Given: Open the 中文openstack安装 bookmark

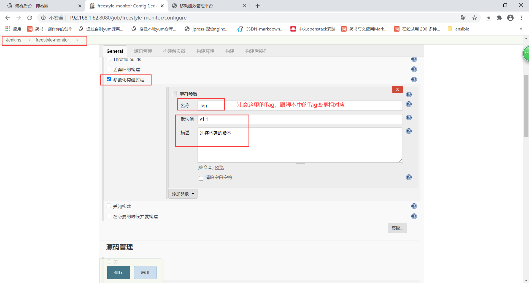Looking at the screenshot, I should click(x=313, y=29).
